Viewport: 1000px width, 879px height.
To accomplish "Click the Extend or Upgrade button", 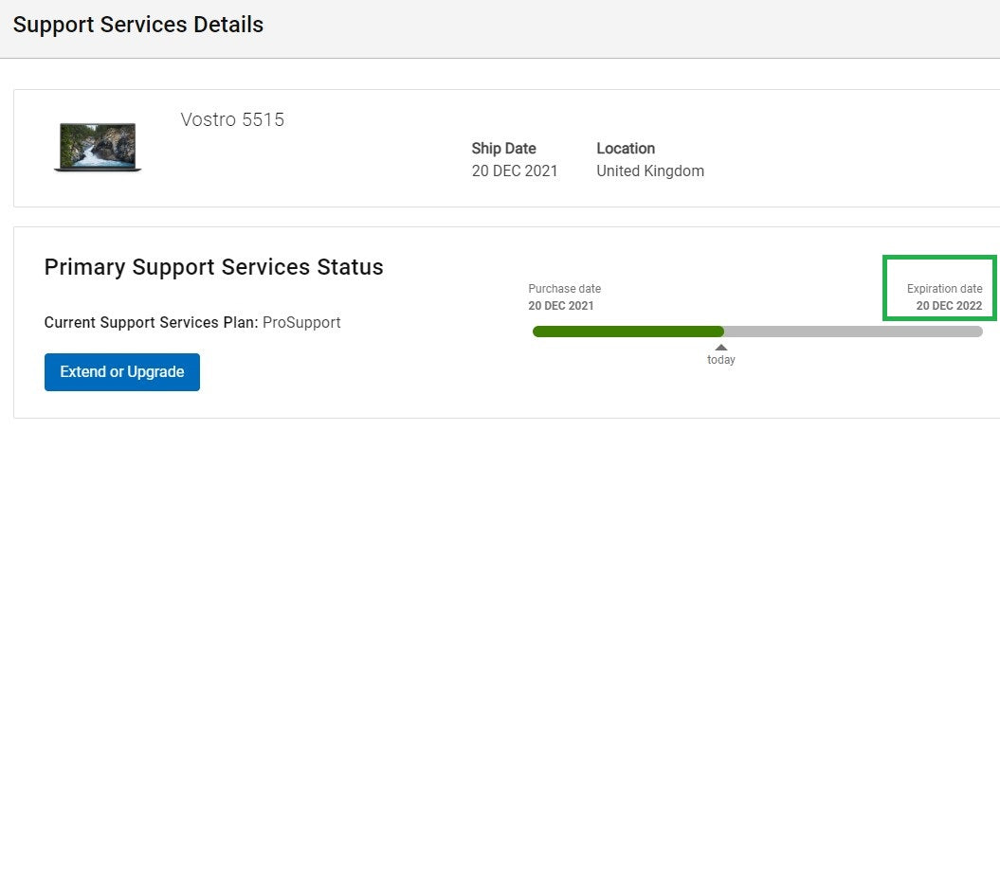I will coord(122,371).
